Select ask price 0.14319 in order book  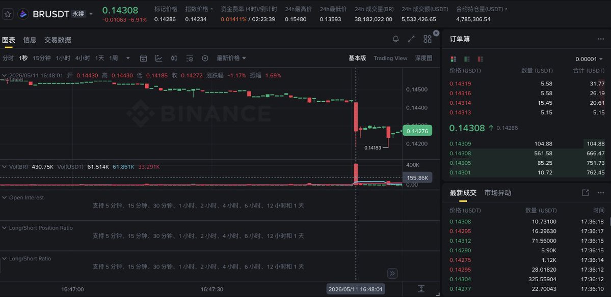click(460, 83)
